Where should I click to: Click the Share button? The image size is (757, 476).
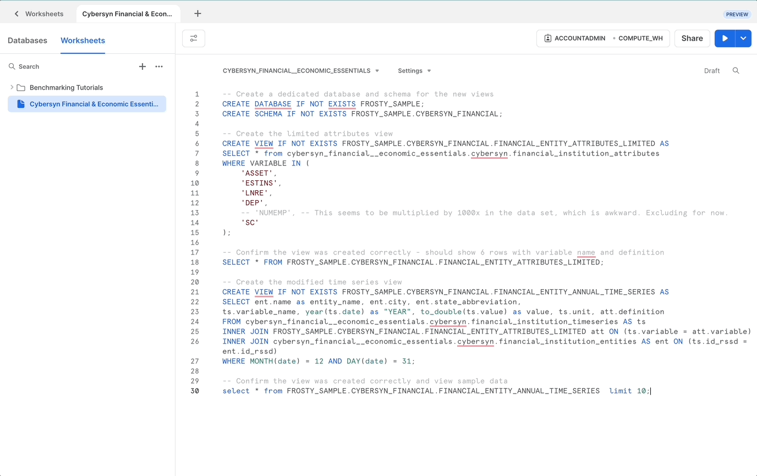pyautogui.click(x=692, y=38)
